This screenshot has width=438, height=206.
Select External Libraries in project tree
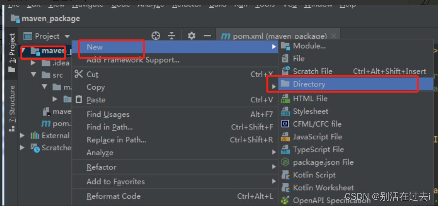(x=50, y=135)
